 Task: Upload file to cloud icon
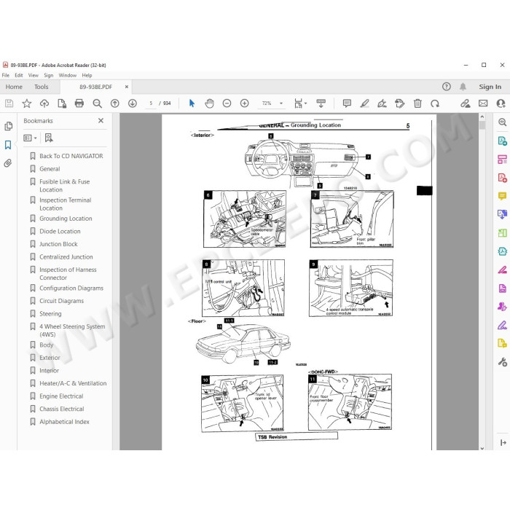44,103
